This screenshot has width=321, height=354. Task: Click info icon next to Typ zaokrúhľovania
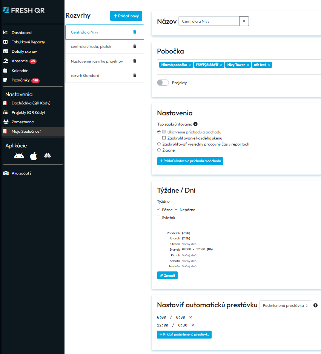coord(195,124)
